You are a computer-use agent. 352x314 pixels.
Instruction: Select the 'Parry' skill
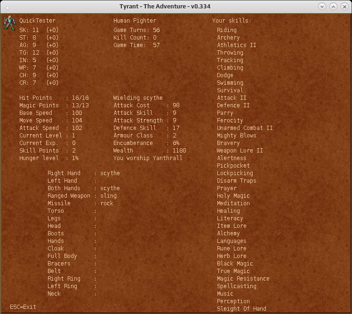[x=225, y=113]
